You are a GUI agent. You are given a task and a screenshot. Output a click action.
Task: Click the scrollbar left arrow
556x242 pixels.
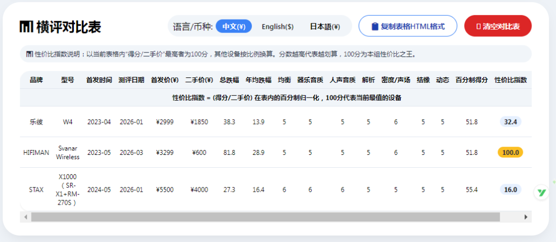tap(26, 217)
